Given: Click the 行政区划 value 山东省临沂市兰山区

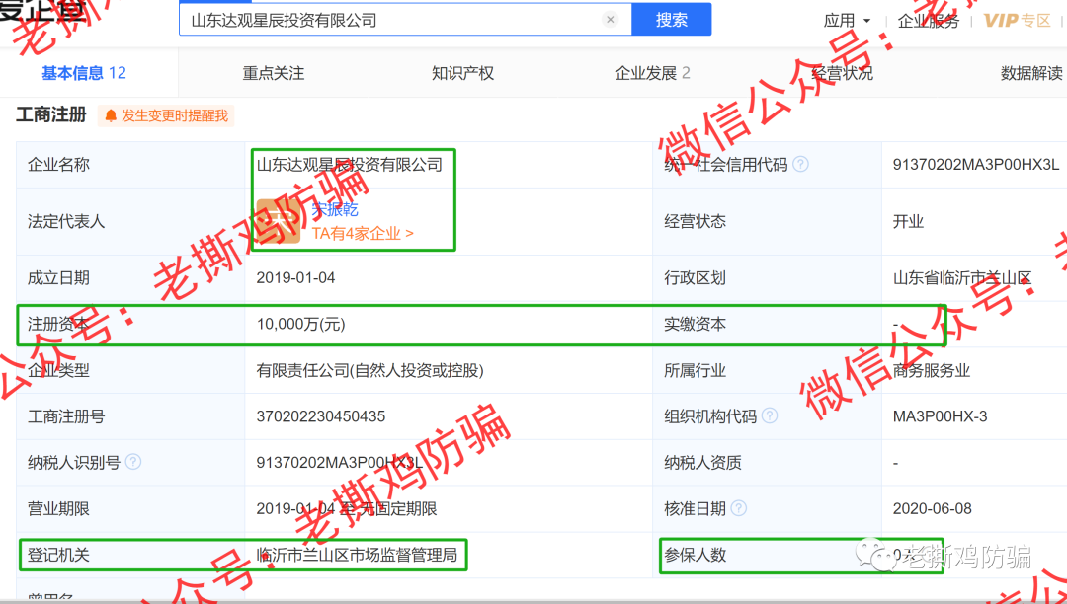Looking at the screenshot, I should click(x=962, y=278).
